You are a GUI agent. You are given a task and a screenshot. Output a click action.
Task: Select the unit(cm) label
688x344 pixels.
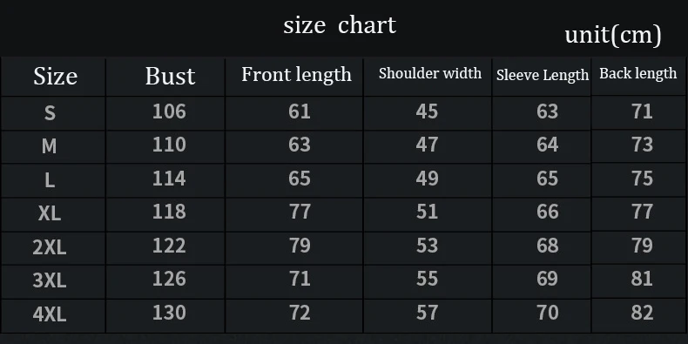(x=613, y=35)
